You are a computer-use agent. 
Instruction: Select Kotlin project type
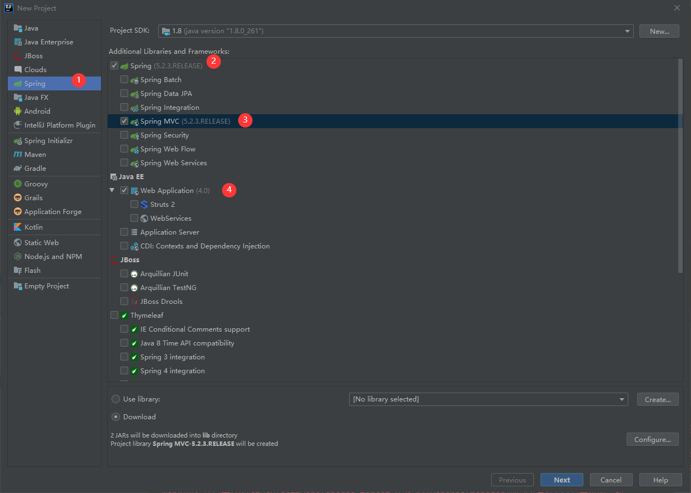(54, 227)
